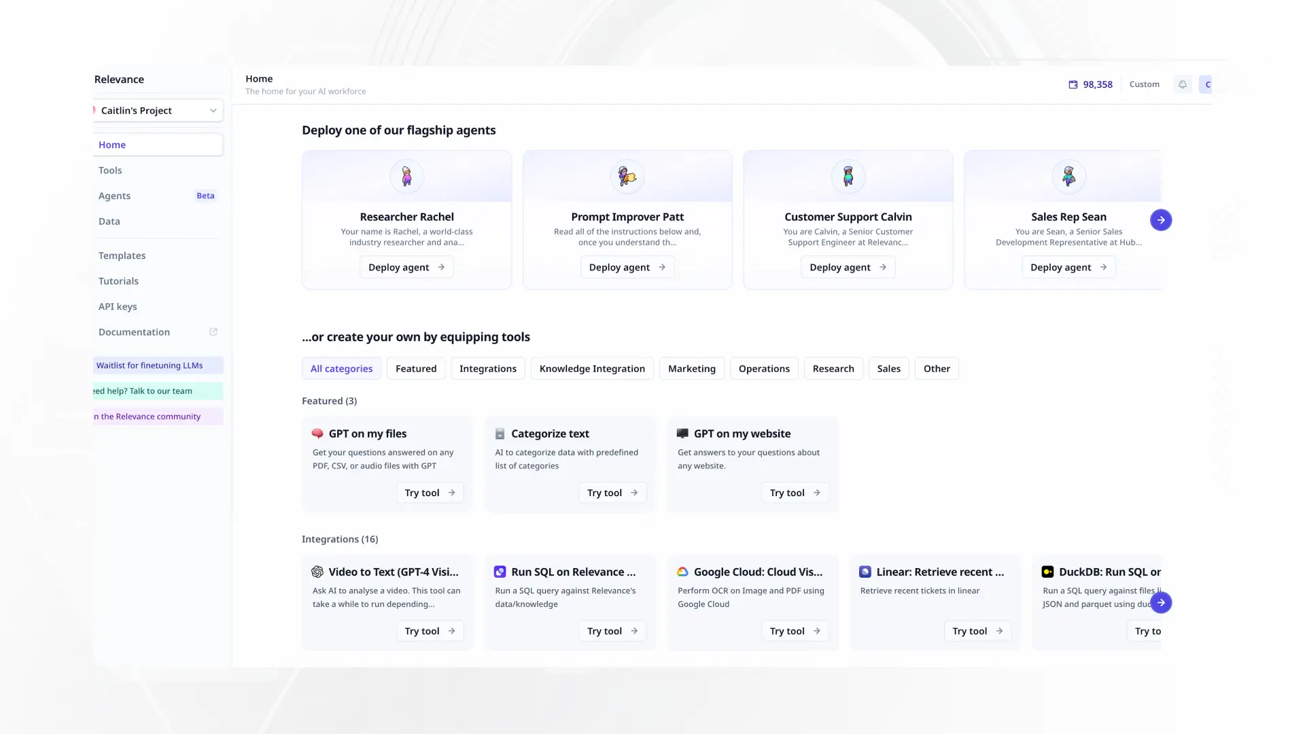Open the Waitlist for finetuning LLMs link
1305x734 pixels.
150,365
